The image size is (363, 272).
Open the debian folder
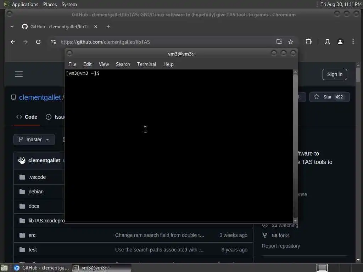click(x=36, y=192)
